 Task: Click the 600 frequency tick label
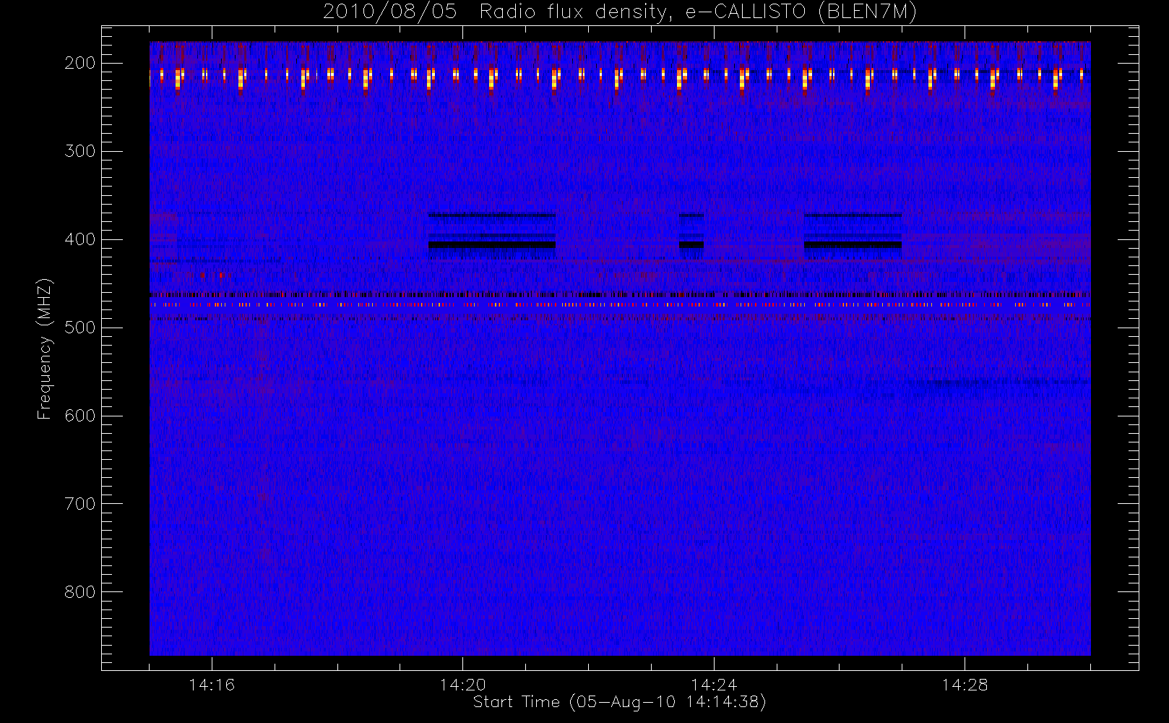[80, 416]
